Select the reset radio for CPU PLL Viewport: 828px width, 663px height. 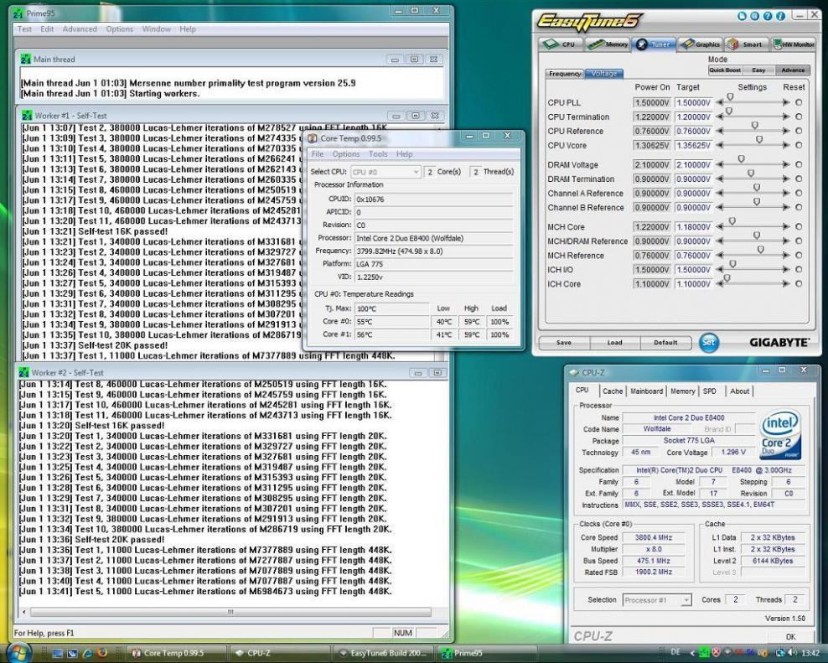point(799,102)
